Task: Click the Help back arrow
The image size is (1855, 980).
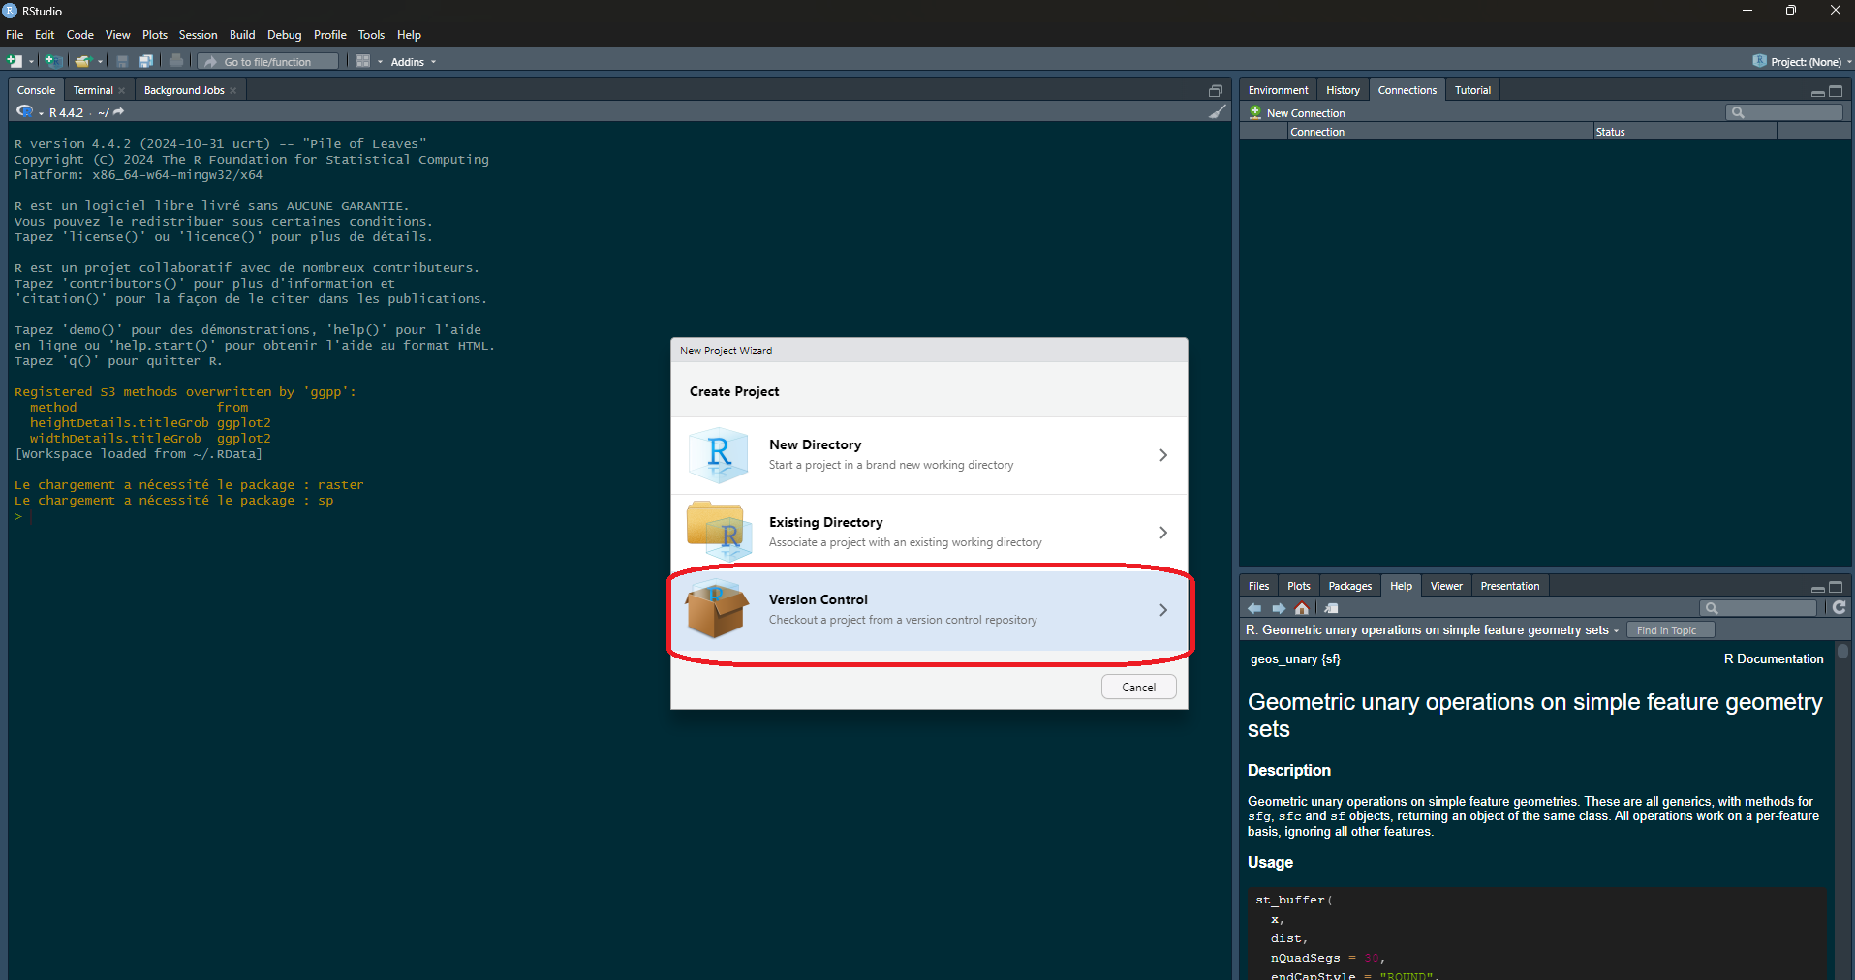Action: point(1254,608)
